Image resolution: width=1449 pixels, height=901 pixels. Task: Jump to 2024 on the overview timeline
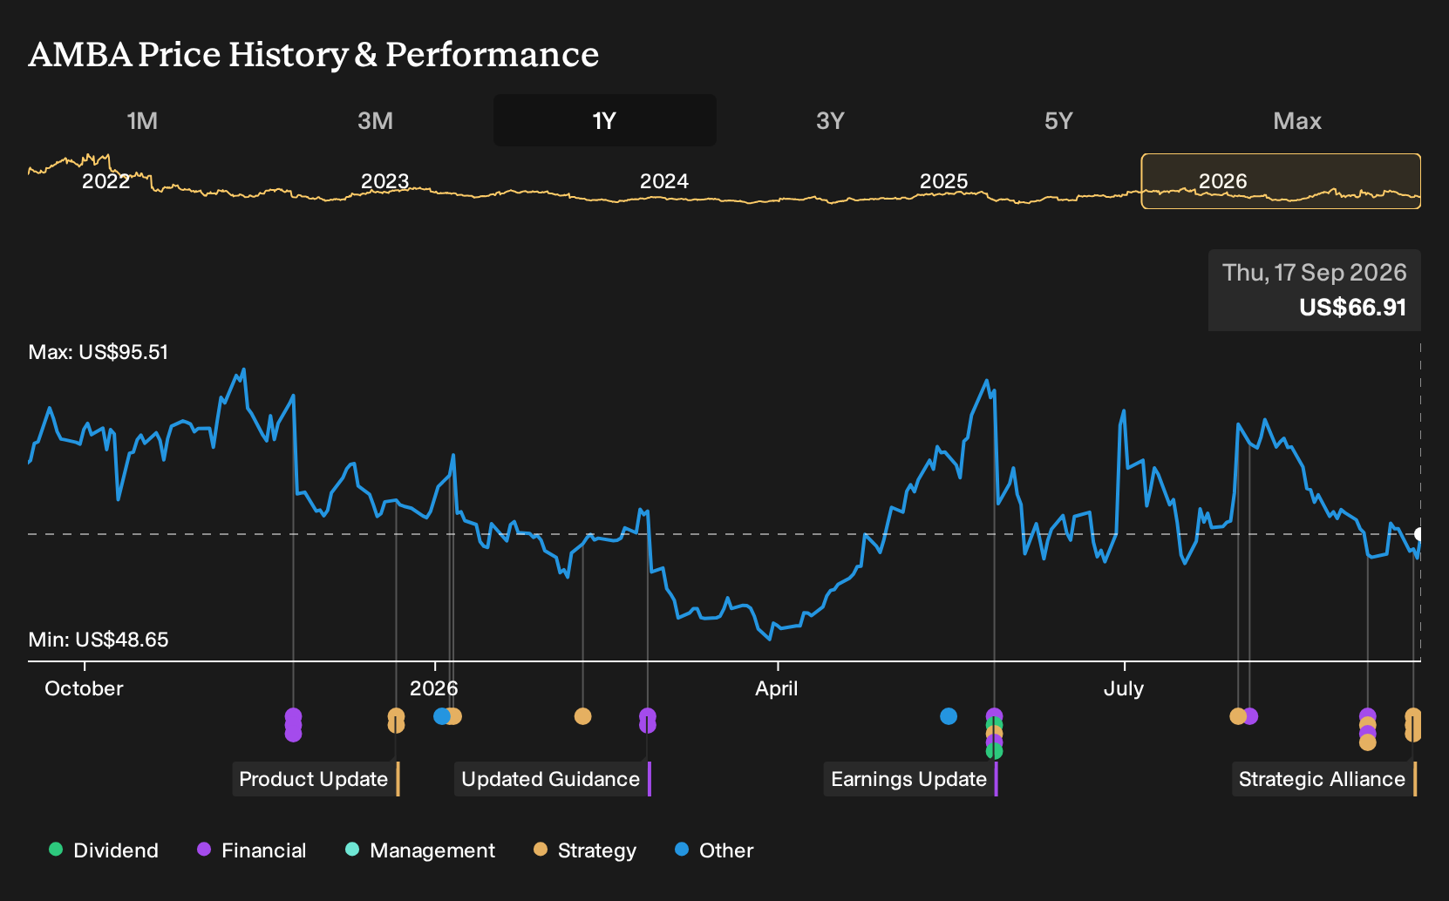pos(664,181)
